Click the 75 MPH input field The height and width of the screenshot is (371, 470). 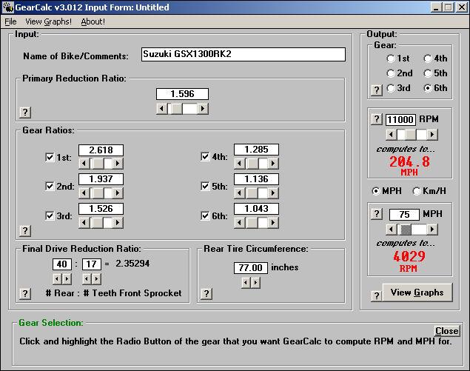pos(404,215)
